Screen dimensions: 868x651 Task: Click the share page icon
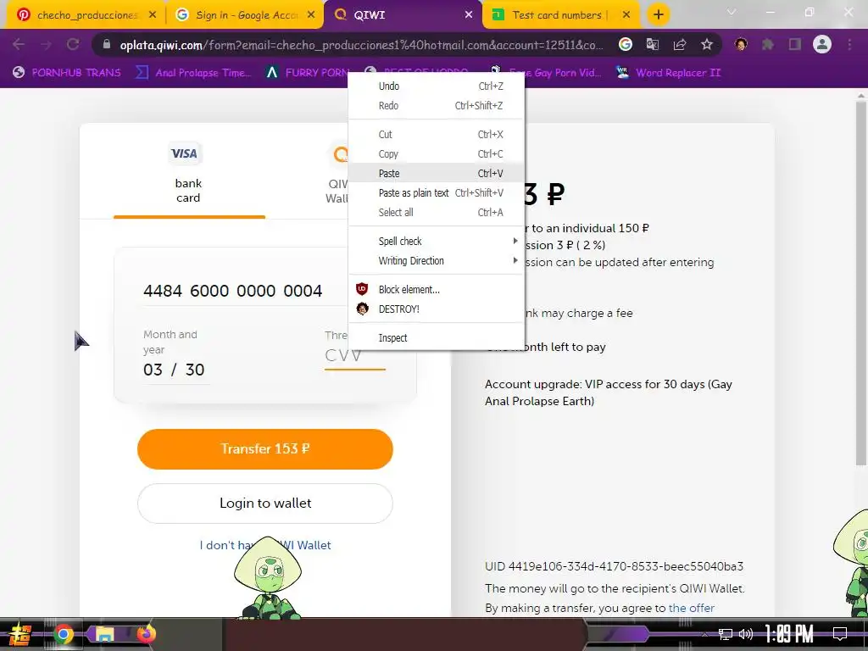pos(680,44)
